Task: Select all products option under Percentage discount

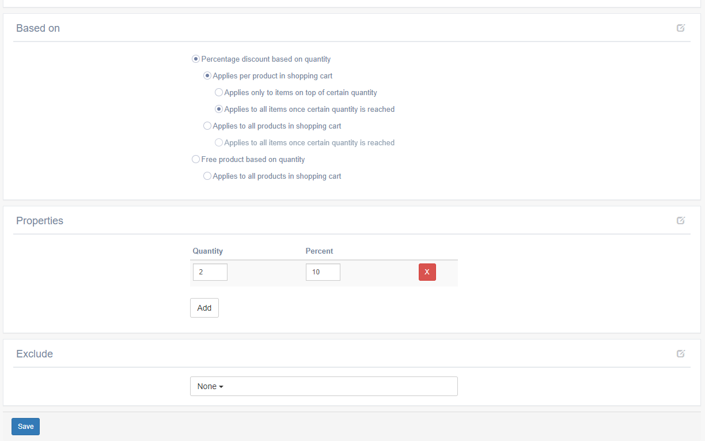Action: (207, 126)
